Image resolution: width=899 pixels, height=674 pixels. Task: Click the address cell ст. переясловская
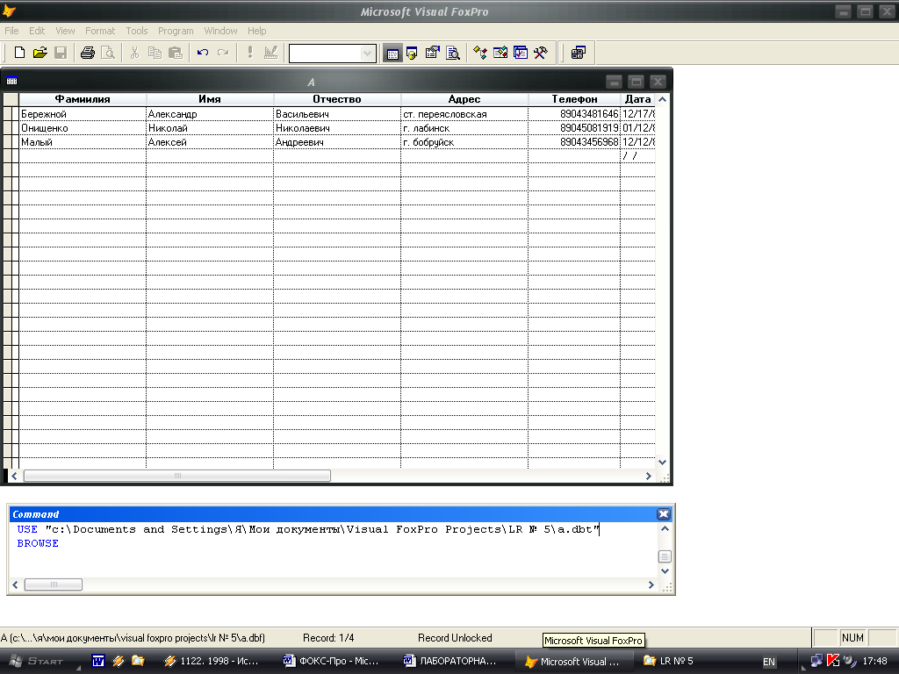(x=464, y=114)
